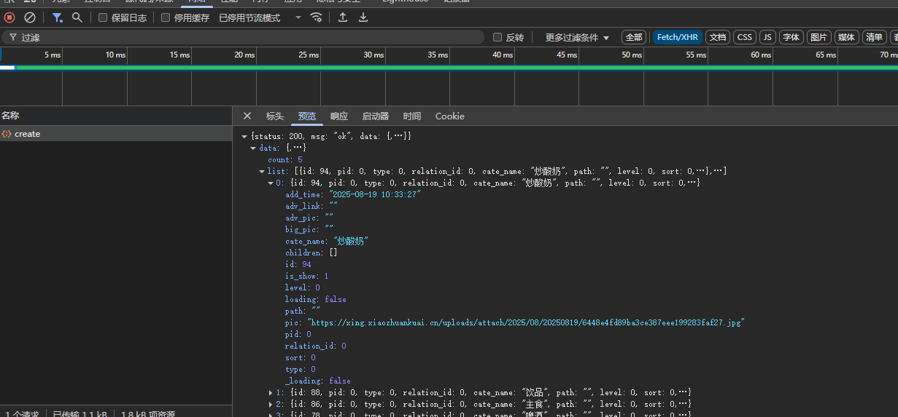Expand list item 2 主食
This screenshot has height=417, width=898.
(271, 404)
